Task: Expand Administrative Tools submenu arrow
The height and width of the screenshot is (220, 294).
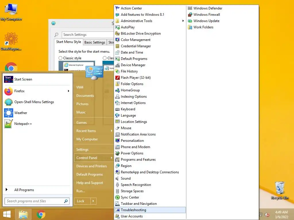Action: pos(183,21)
